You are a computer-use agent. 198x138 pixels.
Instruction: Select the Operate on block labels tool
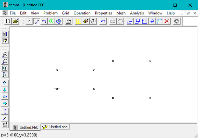click(x=51, y=21)
